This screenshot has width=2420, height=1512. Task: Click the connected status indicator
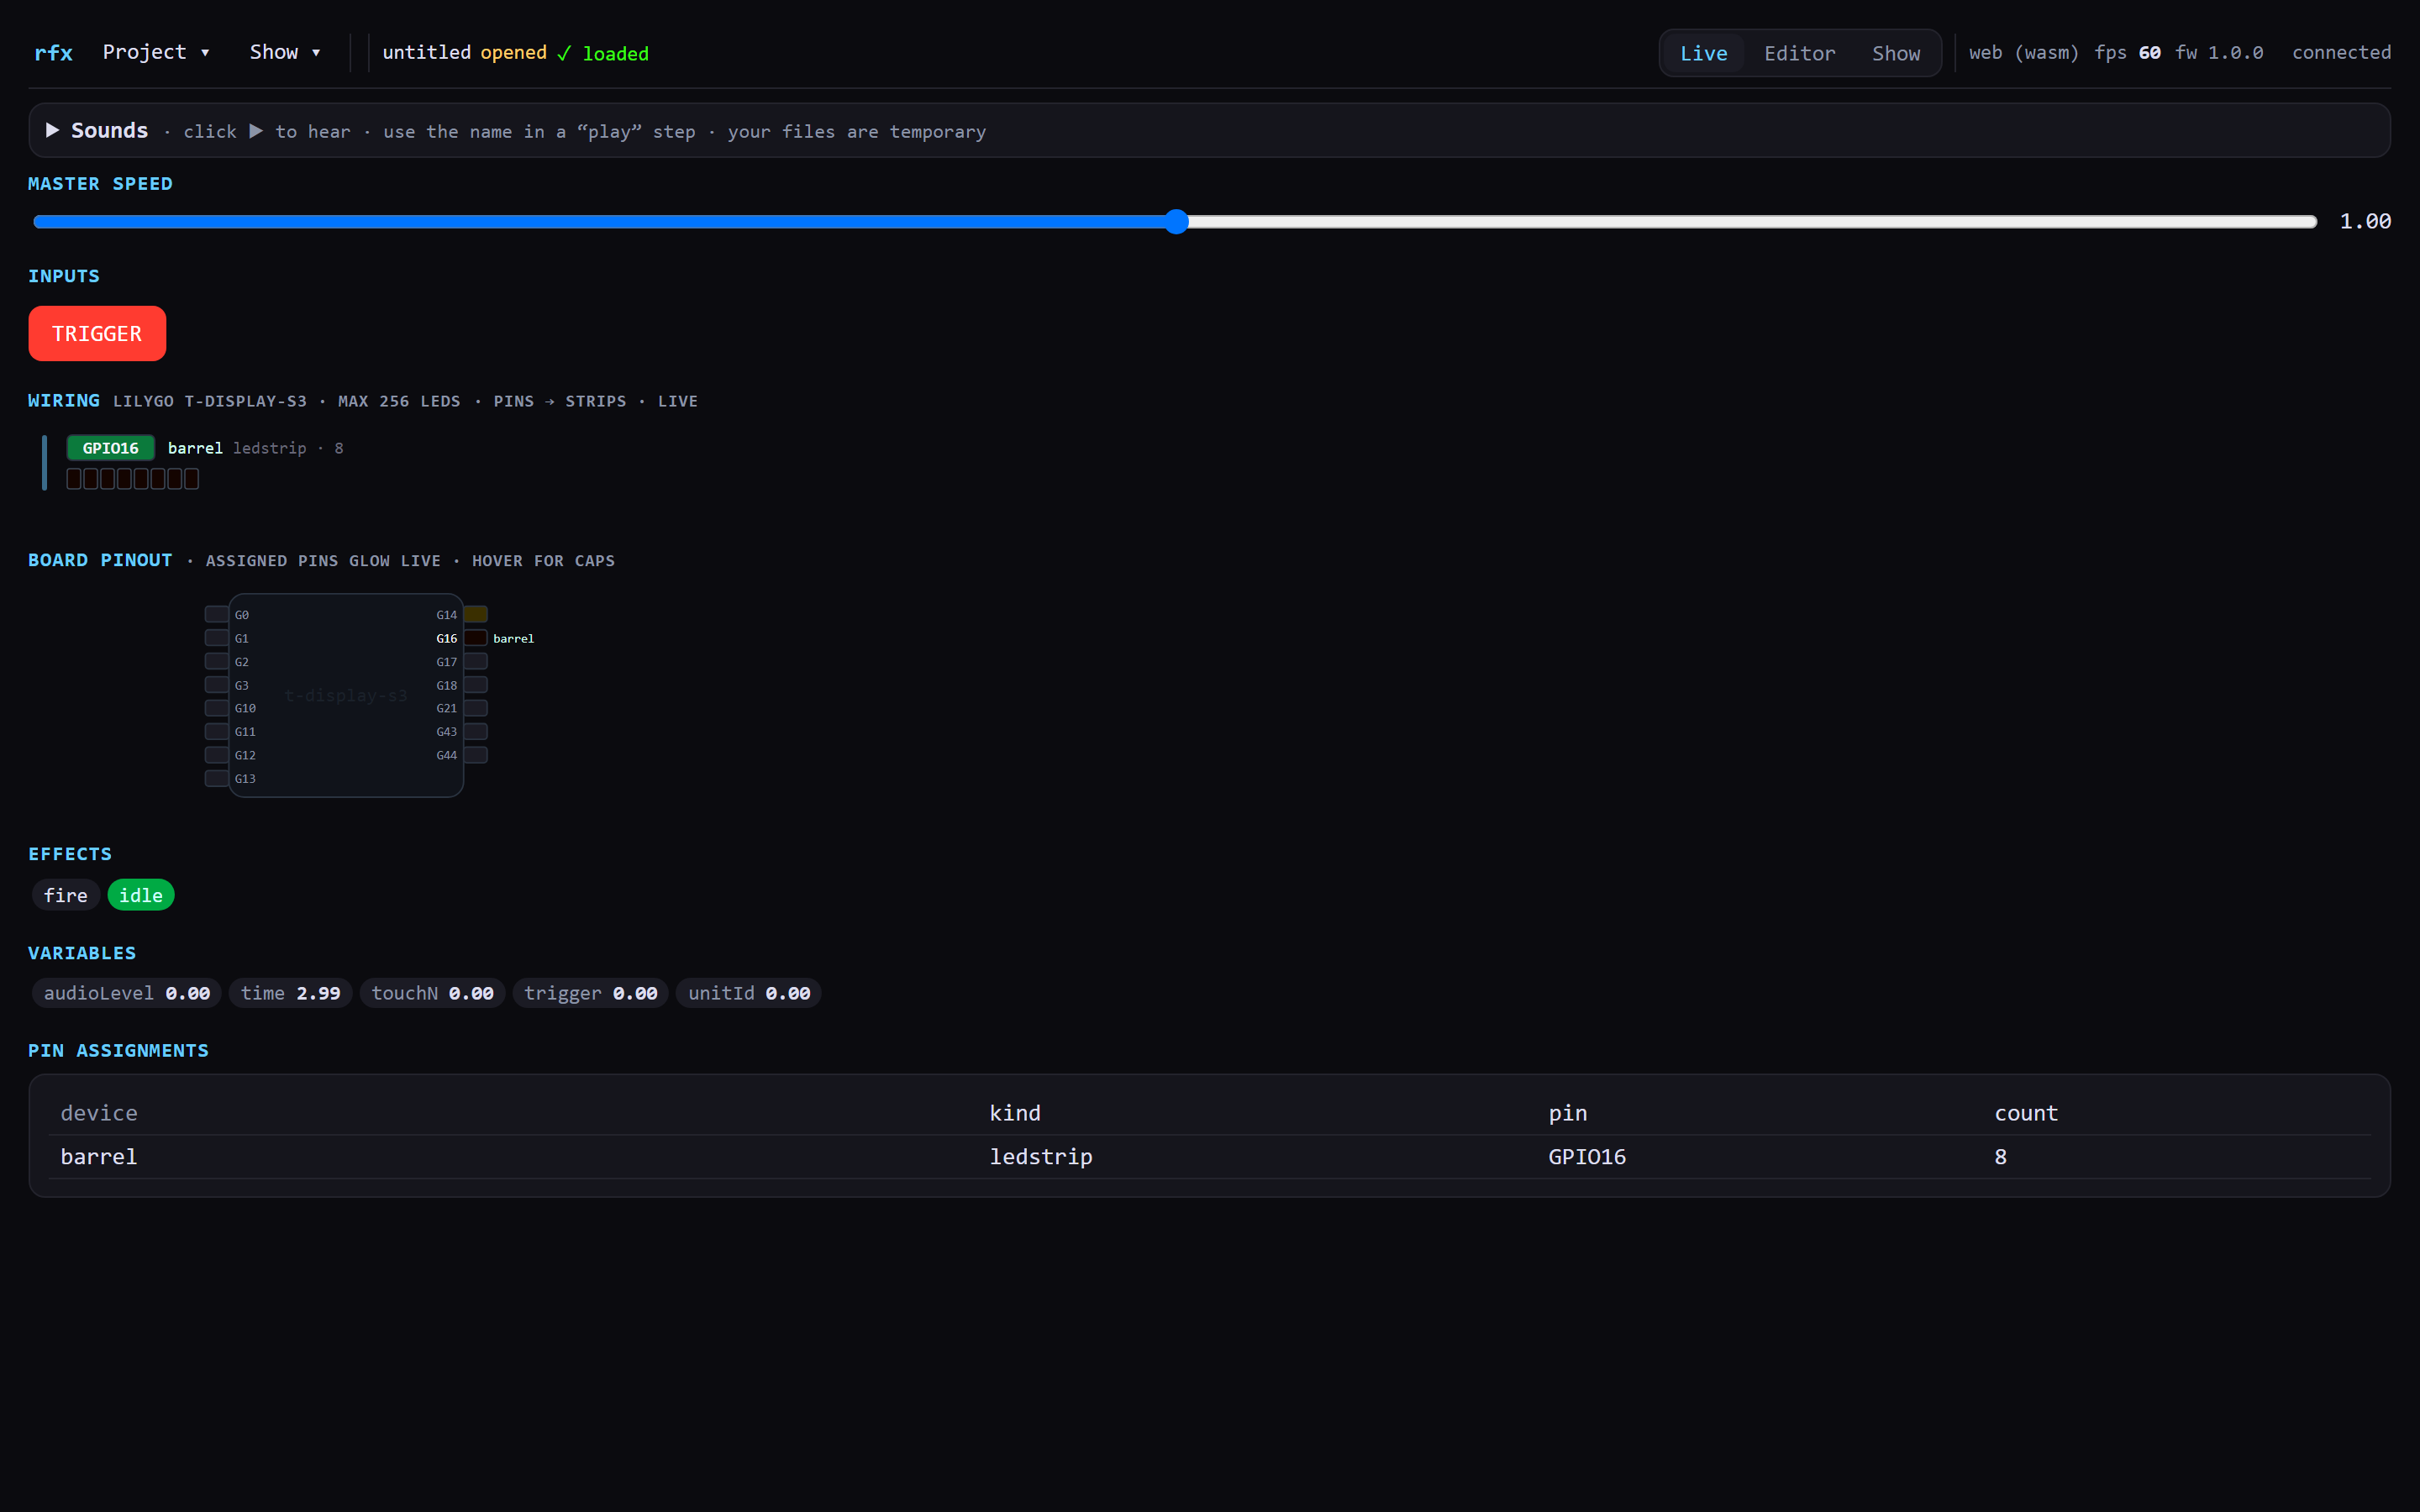tap(2341, 52)
